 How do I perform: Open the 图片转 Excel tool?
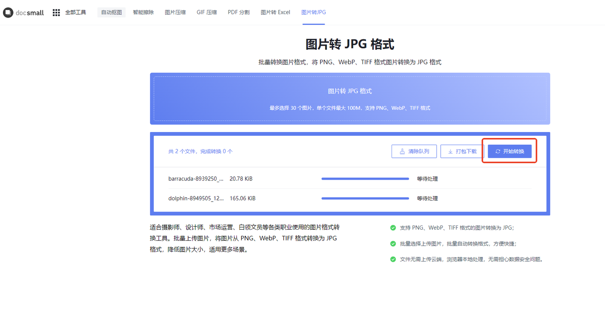(275, 12)
